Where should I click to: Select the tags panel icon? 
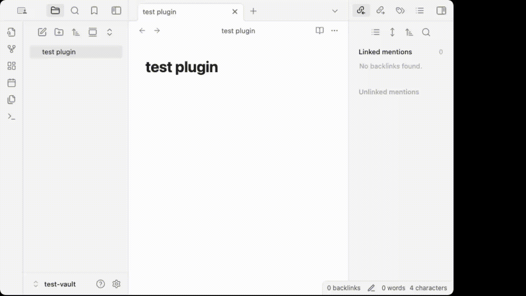400,10
